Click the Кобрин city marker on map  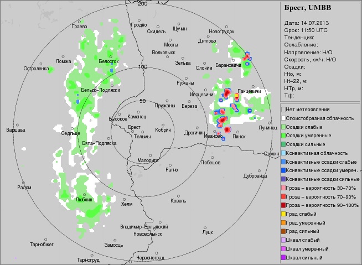pos(163,124)
